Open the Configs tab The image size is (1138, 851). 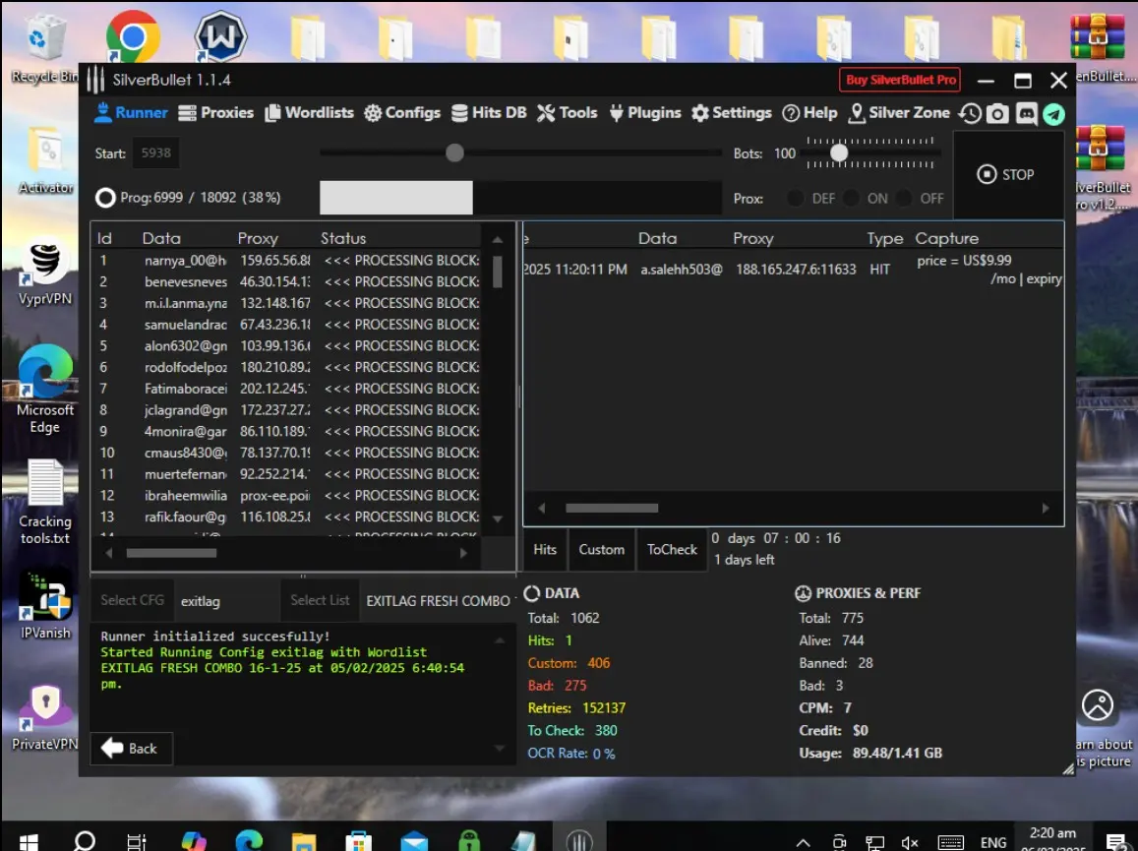pyautogui.click(x=403, y=112)
